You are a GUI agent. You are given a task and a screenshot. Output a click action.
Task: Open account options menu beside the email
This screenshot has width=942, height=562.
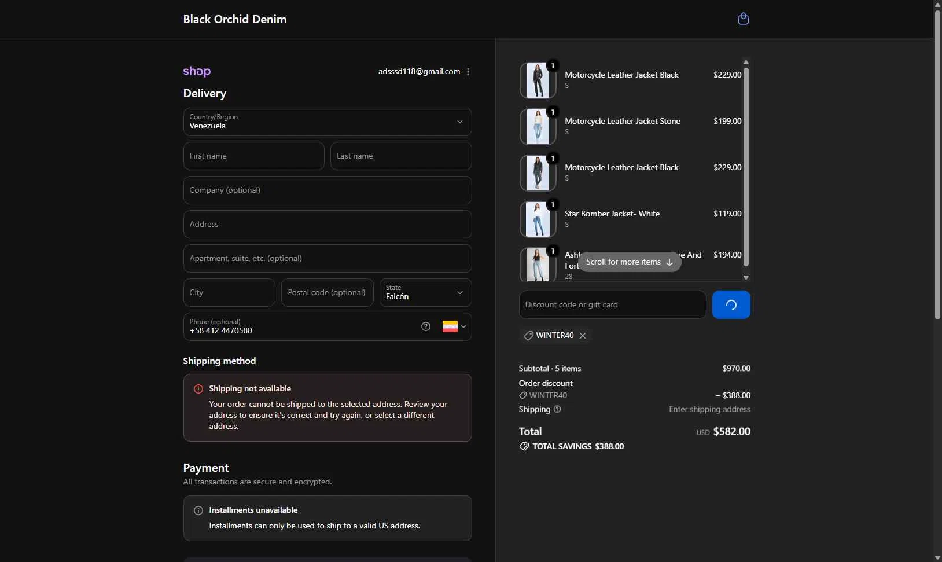click(468, 72)
